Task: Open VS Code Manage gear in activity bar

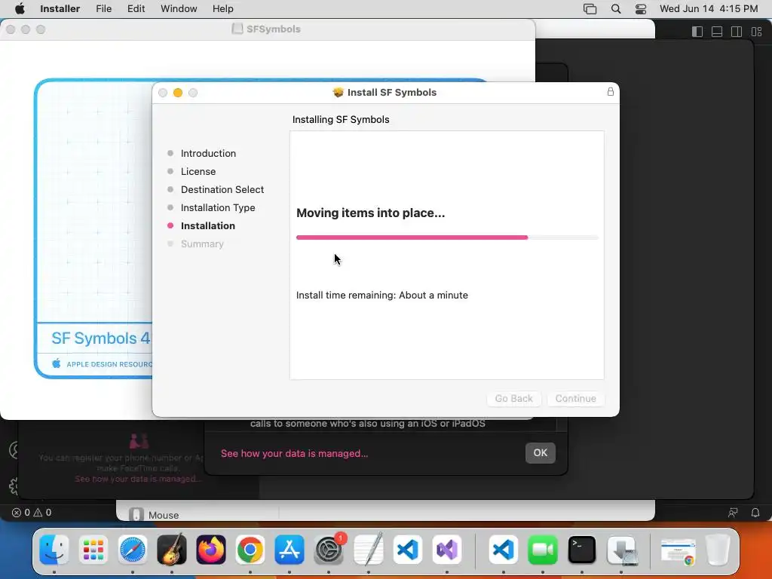Action: pyautogui.click(x=14, y=486)
